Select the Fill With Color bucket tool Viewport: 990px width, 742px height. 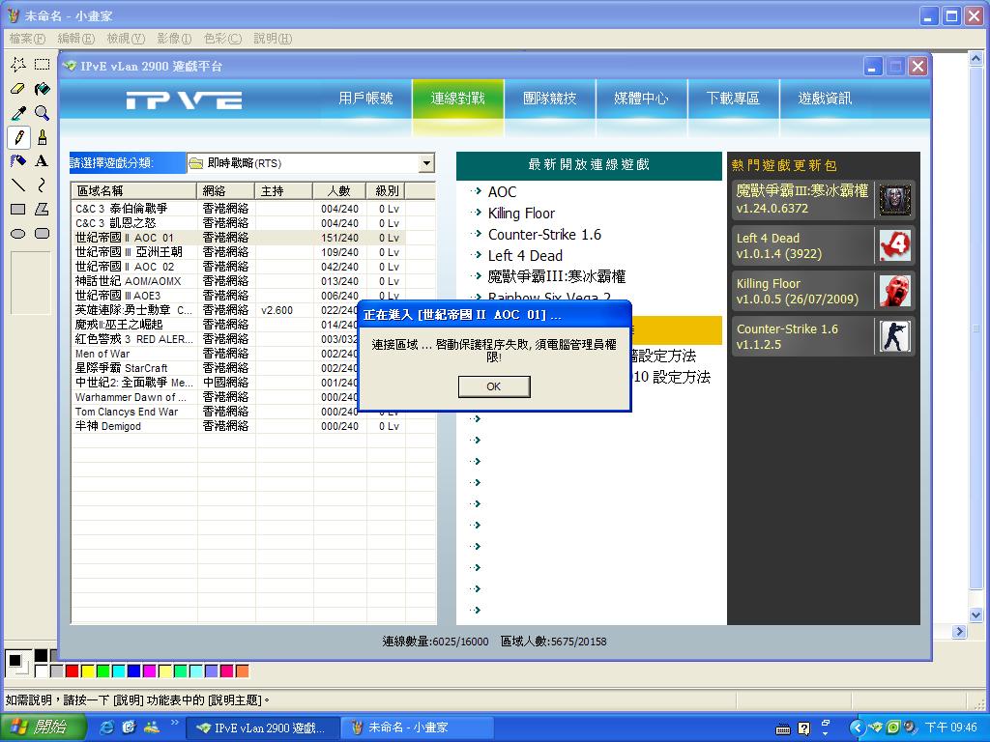[42, 89]
